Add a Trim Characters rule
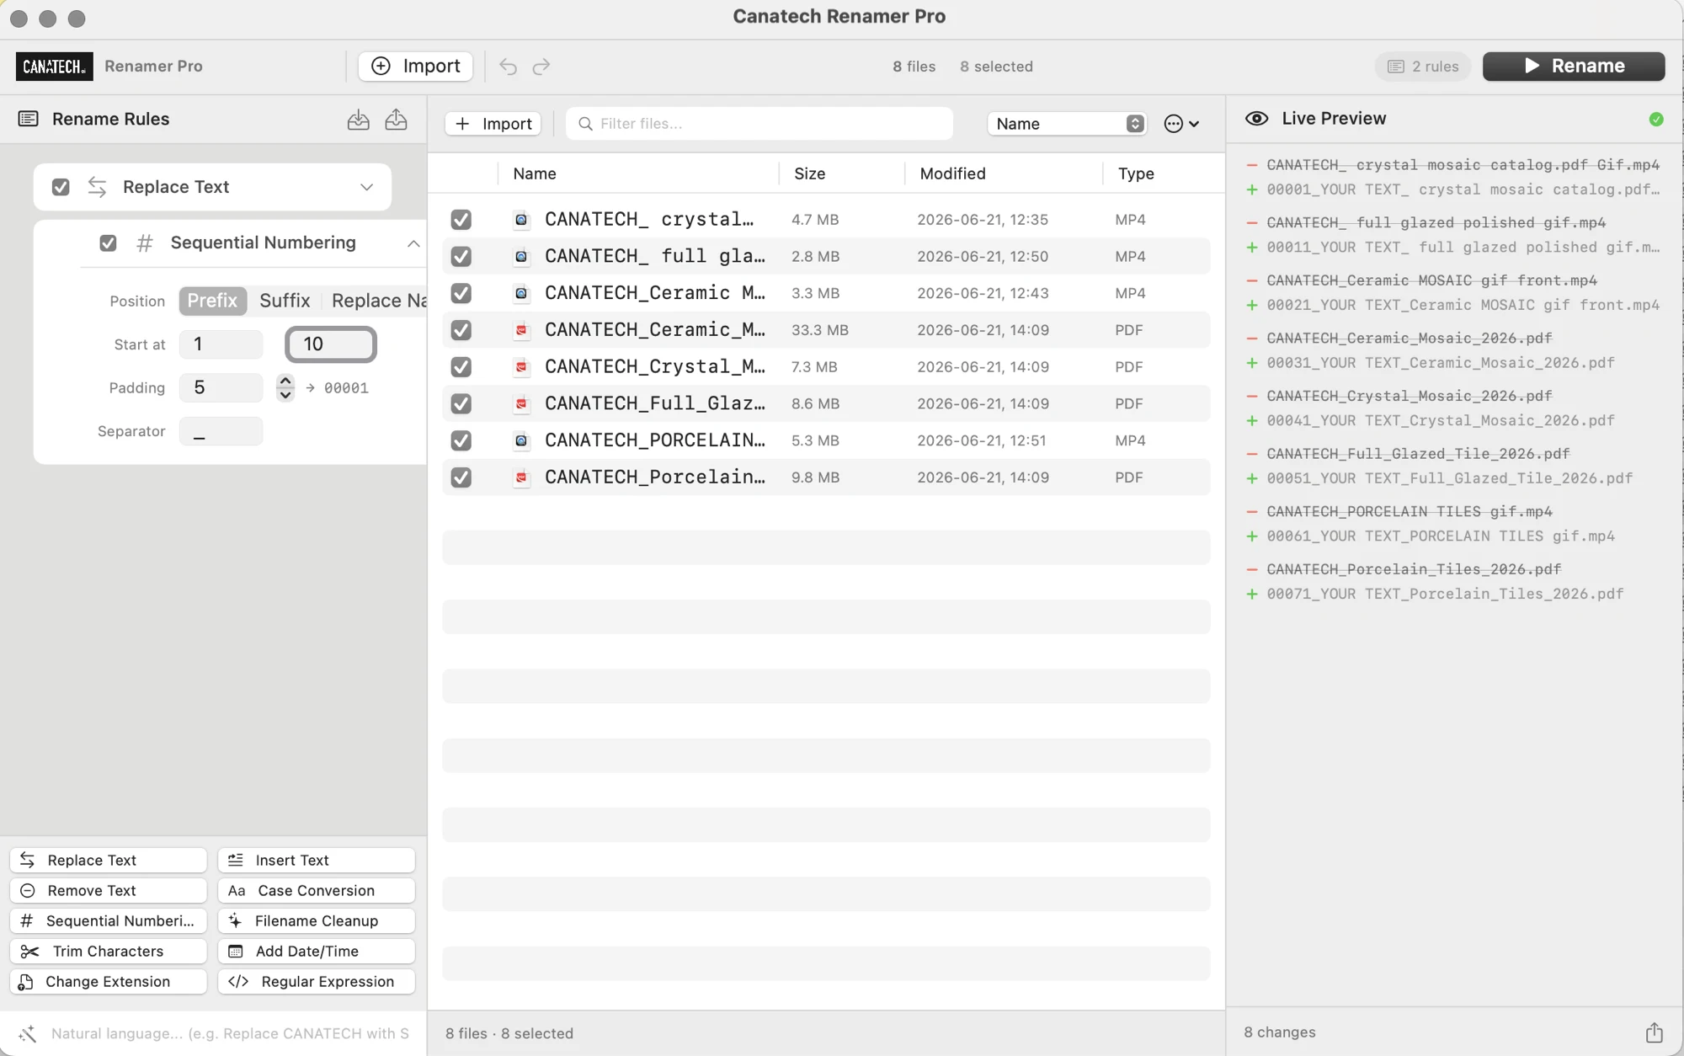The image size is (1684, 1056). coord(108,951)
